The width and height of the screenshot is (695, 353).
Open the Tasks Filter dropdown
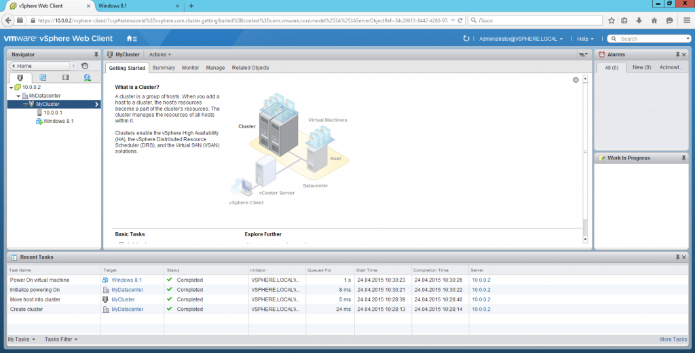coord(61,339)
